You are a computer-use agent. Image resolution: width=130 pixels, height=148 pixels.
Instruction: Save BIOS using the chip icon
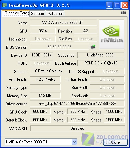(x=93, y=47)
